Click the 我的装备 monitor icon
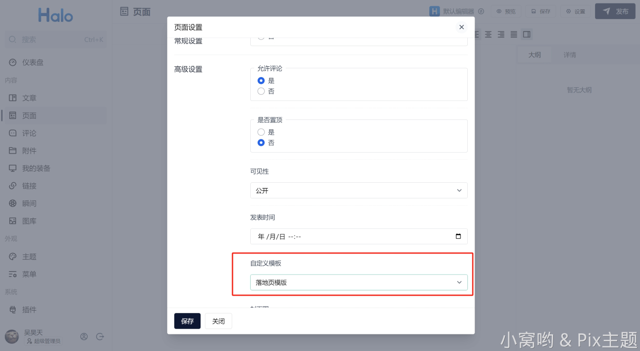Screen dimensions: 640x351 point(13,168)
